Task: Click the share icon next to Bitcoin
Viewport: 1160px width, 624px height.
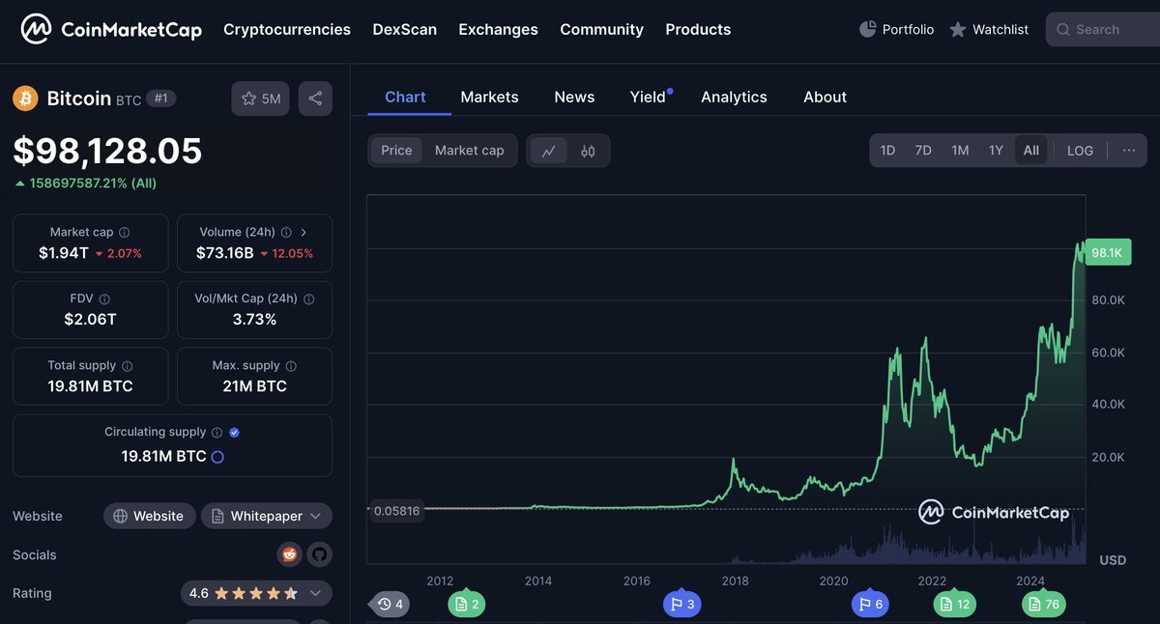Action: [x=315, y=99]
